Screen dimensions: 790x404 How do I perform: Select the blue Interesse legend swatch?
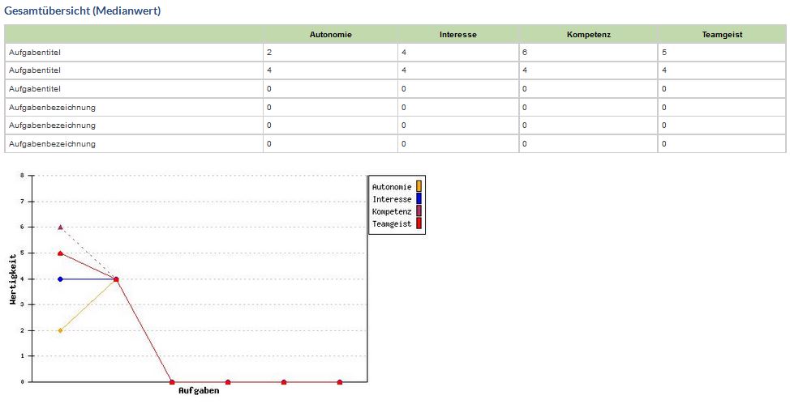419,199
